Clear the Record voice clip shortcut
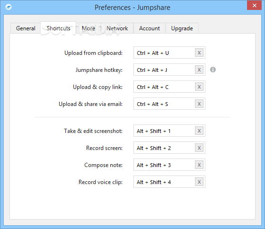Viewport: 265px width, 229px height. 199,182
